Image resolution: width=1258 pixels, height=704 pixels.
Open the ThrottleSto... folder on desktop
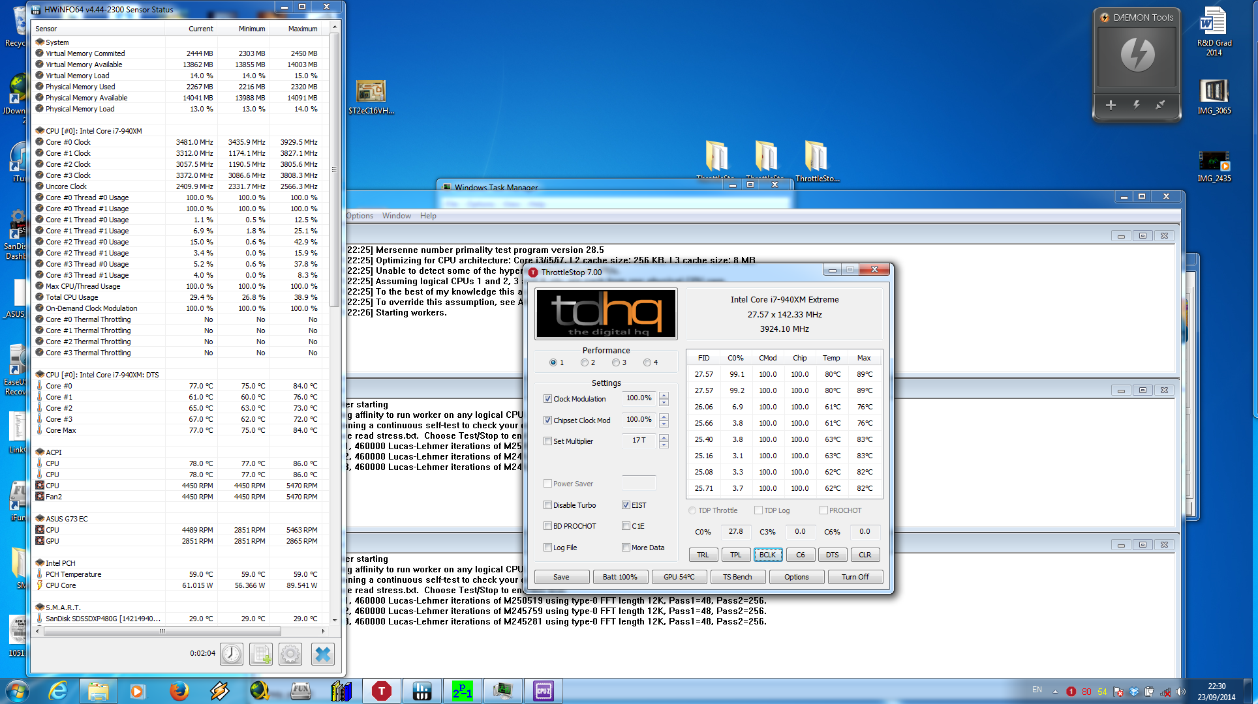click(817, 161)
